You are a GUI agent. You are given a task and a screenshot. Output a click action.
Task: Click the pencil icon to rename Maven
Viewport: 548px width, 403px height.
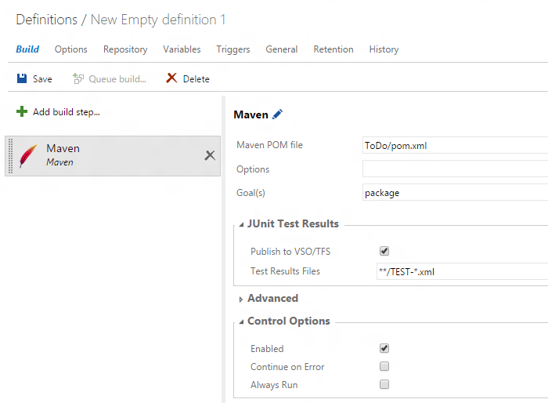[277, 114]
